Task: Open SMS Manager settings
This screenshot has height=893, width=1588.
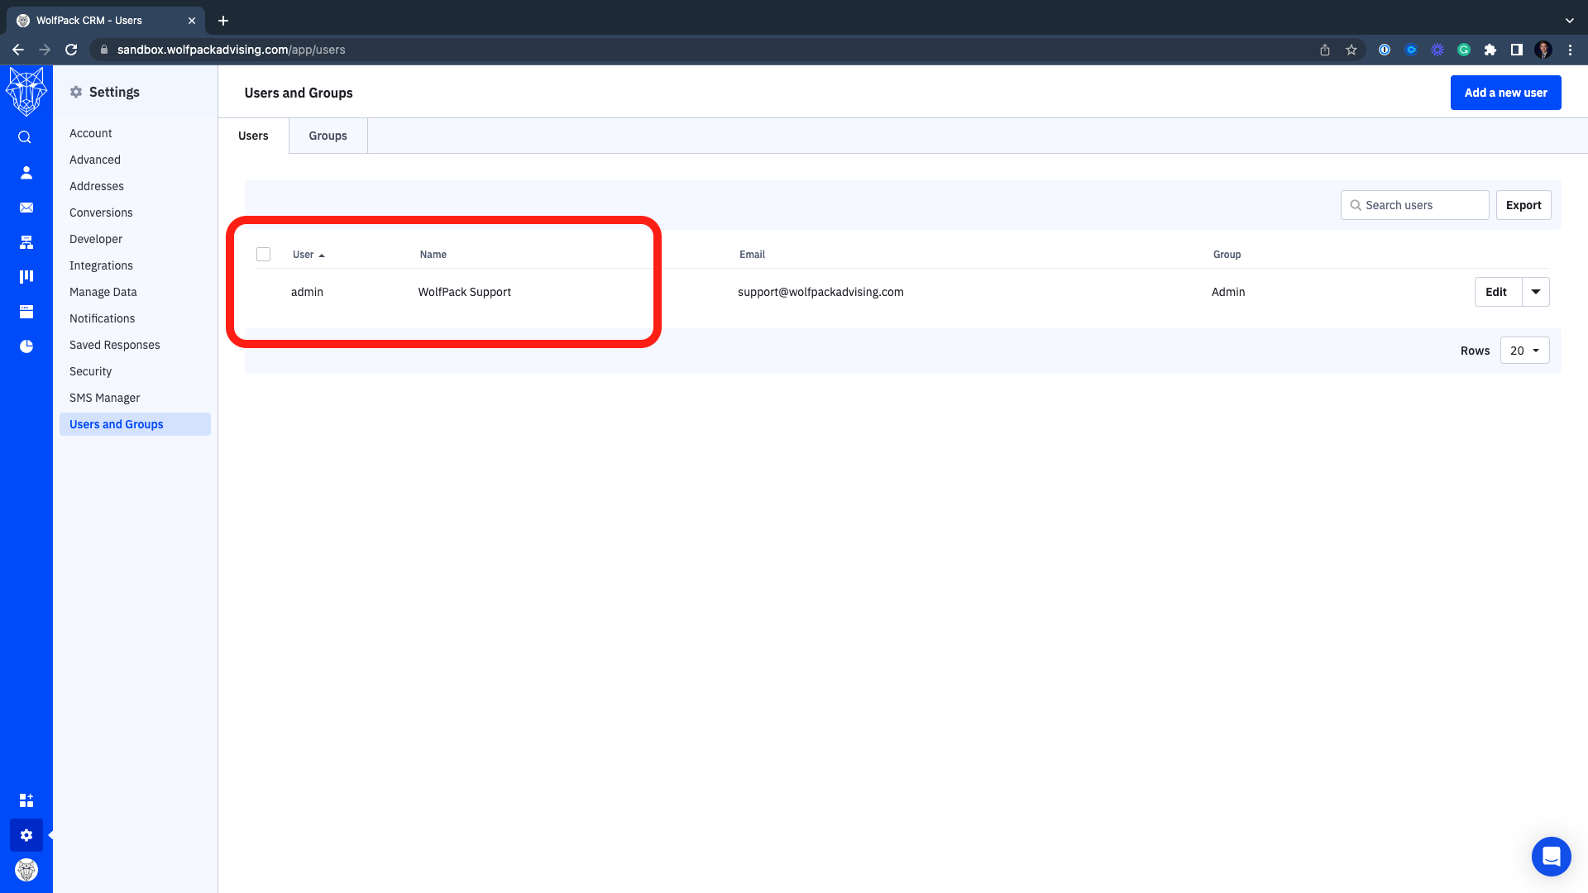Action: [x=105, y=398]
